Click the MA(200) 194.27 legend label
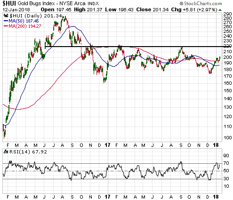Image resolution: width=233 pixels, height=200 pixels. pos(25,26)
